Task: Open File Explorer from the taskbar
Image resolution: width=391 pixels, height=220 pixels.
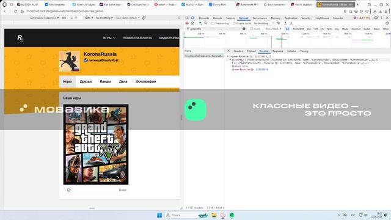Action: [214, 215]
